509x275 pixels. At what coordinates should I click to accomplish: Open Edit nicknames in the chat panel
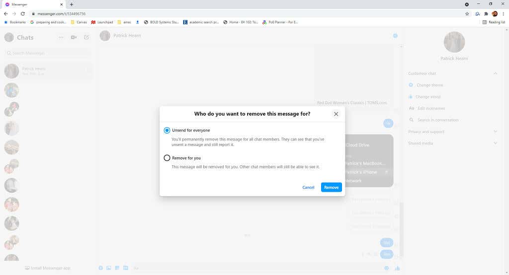pyautogui.click(x=430, y=108)
